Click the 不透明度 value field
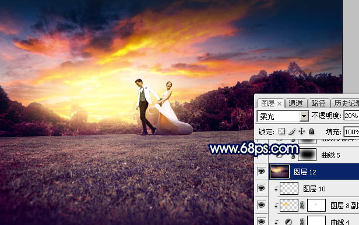The height and width of the screenshot is (225, 359). coord(351,116)
